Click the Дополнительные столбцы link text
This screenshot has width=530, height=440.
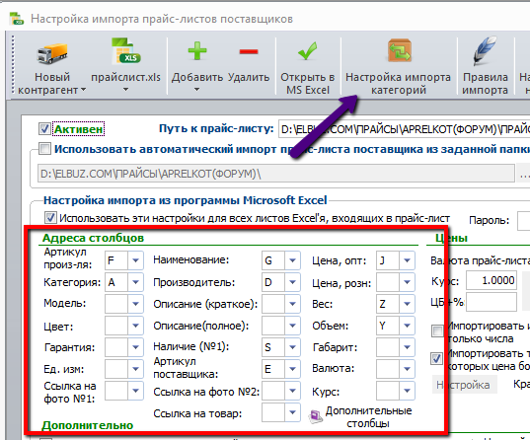pos(368,417)
